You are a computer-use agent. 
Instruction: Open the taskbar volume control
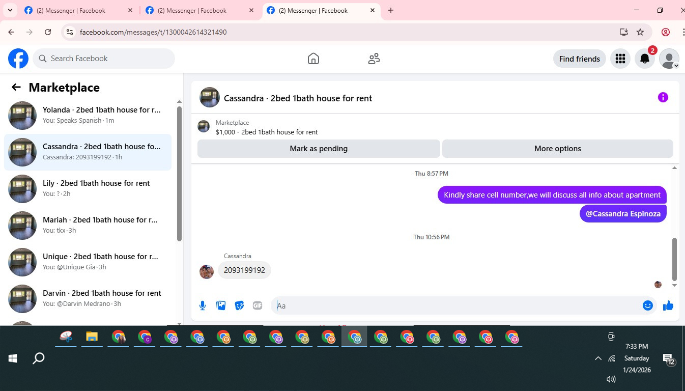[x=611, y=379]
